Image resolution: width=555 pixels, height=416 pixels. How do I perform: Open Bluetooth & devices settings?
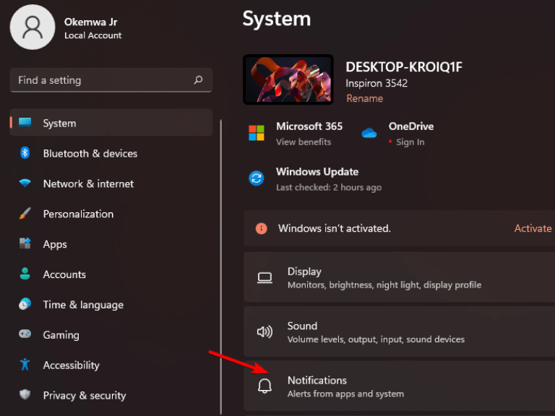click(111, 153)
